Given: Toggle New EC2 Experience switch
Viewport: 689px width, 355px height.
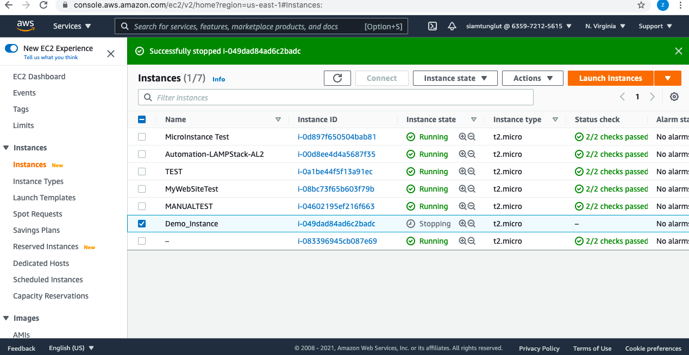Looking at the screenshot, I should coord(11,48).
